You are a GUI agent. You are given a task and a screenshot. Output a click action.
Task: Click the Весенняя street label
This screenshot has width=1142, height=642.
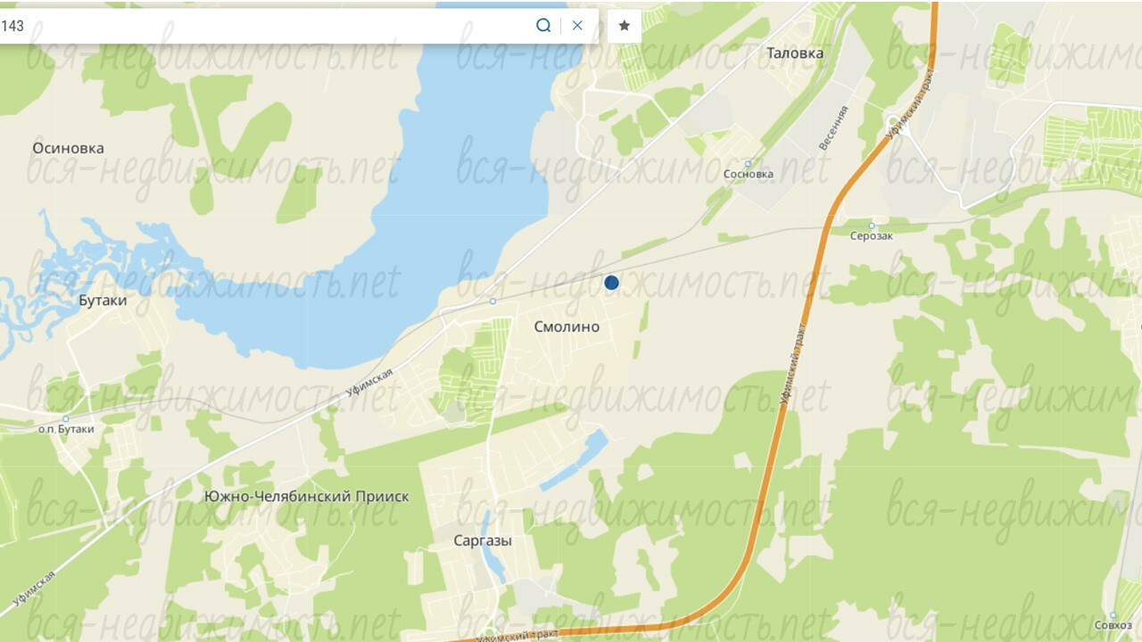[x=833, y=128]
